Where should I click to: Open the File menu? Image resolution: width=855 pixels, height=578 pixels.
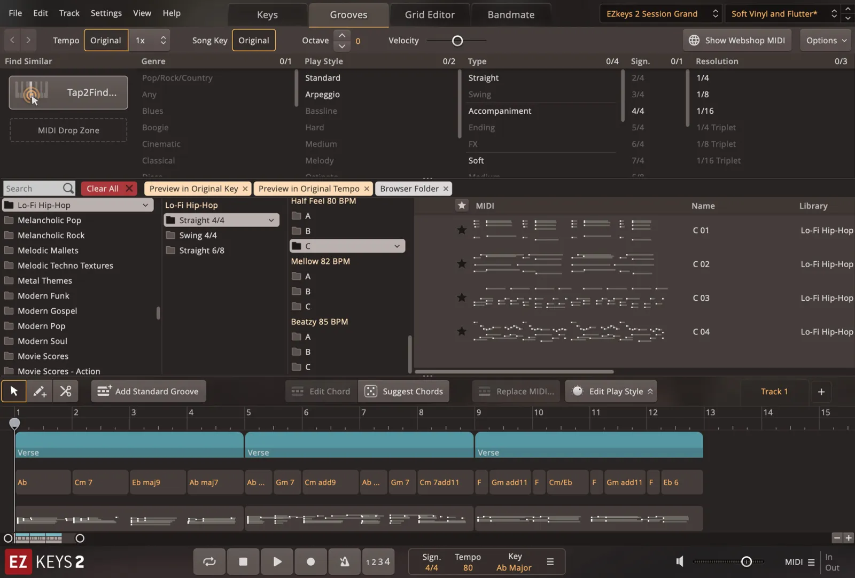(x=15, y=13)
